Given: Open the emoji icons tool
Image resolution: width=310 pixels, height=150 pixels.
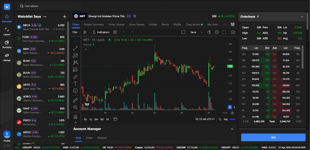Looking at the screenshot, I should pyautogui.click(x=75, y=91).
